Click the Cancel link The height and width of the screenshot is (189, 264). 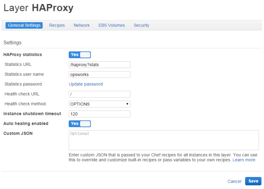[x=234, y=181]
